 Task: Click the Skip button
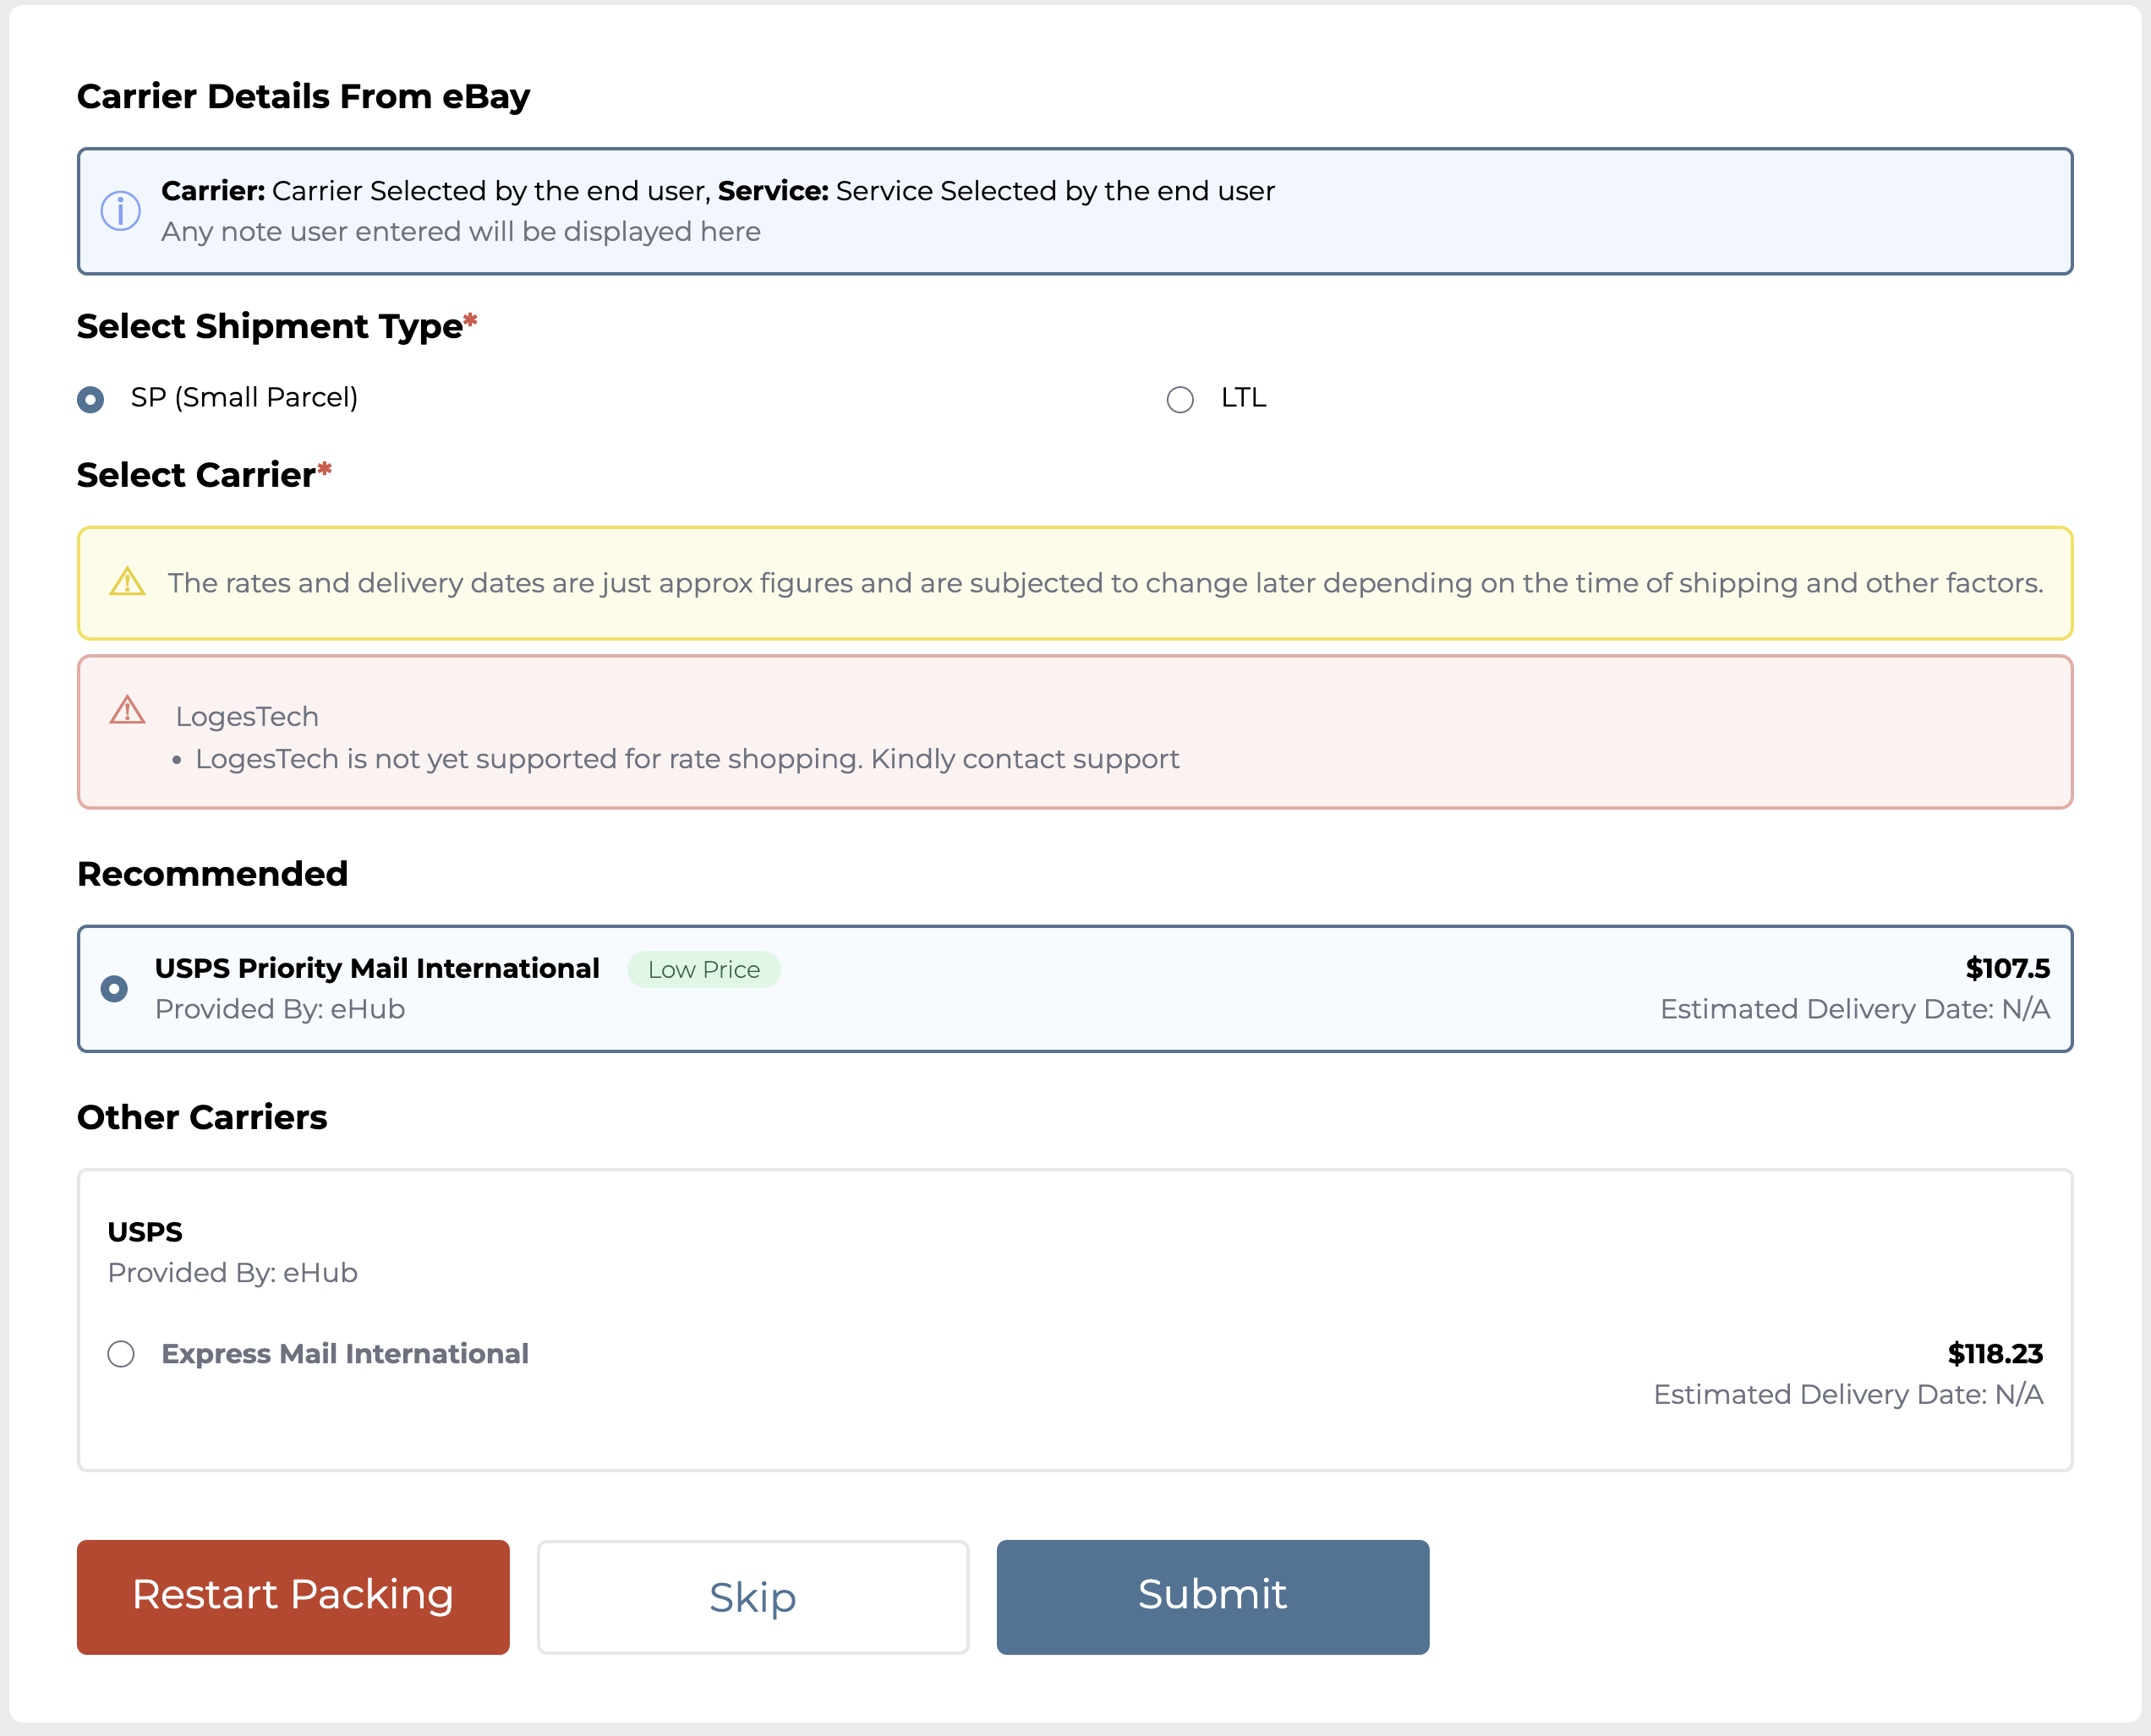[x=753, y=1596]
